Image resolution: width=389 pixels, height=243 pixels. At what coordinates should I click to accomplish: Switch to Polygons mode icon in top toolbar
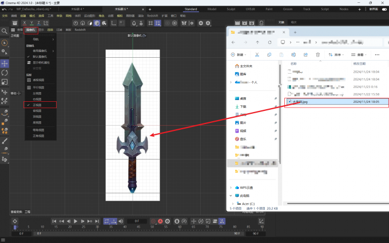coord(90,23)
